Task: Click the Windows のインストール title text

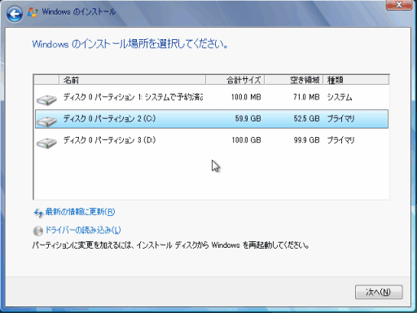Action: (79, 12)
